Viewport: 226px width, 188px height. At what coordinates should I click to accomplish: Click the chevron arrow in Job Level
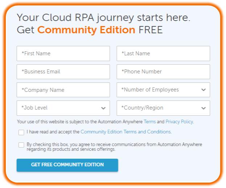tap(103, 108)
